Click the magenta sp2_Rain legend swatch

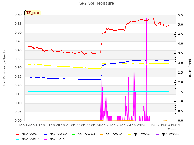[46, 140]
